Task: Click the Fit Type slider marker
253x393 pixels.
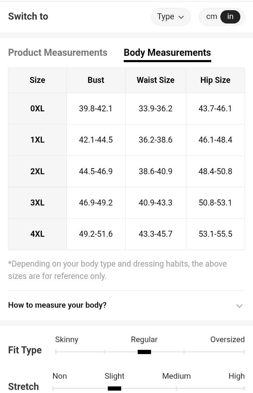Action: point(144,352)
